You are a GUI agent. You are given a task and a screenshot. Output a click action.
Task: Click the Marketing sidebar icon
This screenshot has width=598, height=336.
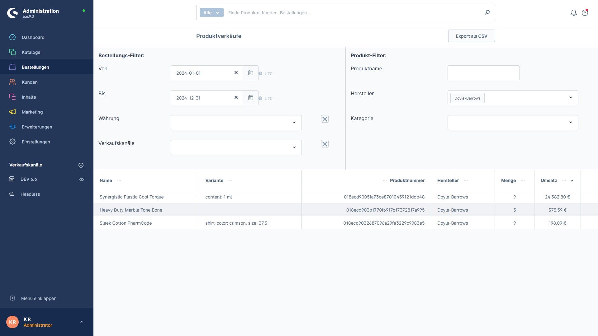pyautogui.click(x=12, y=112)
